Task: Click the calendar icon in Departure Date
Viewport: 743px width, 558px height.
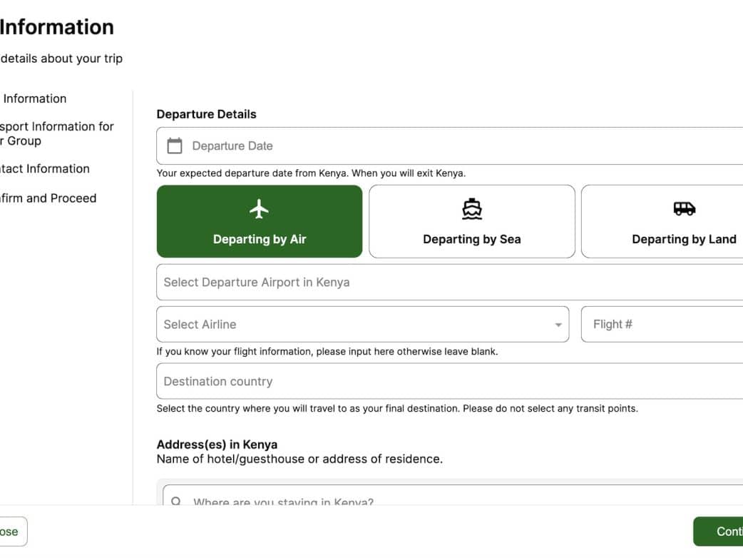Action: click(175, 146)
